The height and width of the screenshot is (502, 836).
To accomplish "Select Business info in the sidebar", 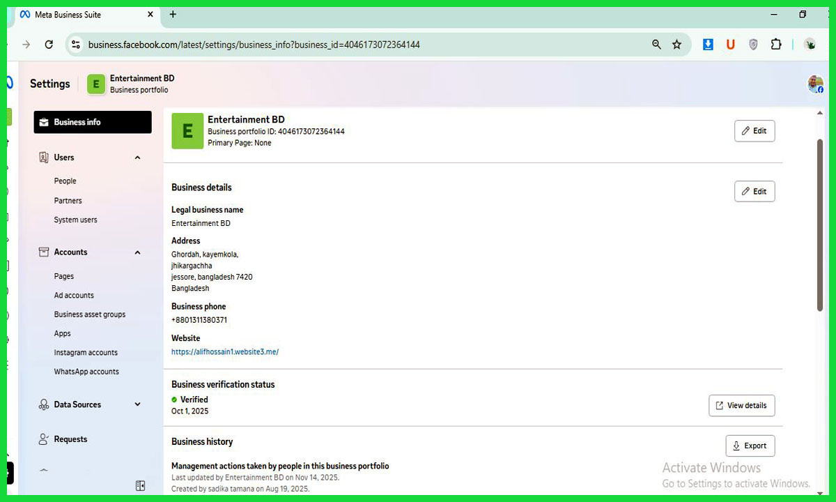I will coord(93,122).
